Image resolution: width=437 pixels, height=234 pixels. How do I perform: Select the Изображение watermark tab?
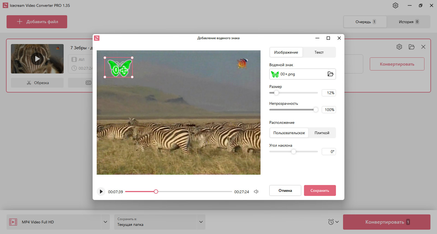(286, 52)
